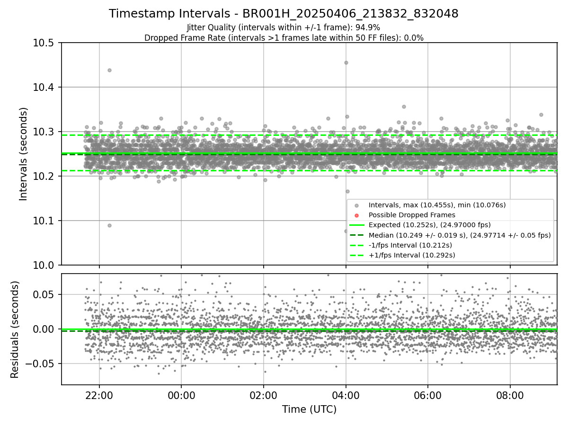Click the 'Dropped Frame Rate' 0.0% subtitle line
This screenshot has width=568, height=426.
pos(284,38)
